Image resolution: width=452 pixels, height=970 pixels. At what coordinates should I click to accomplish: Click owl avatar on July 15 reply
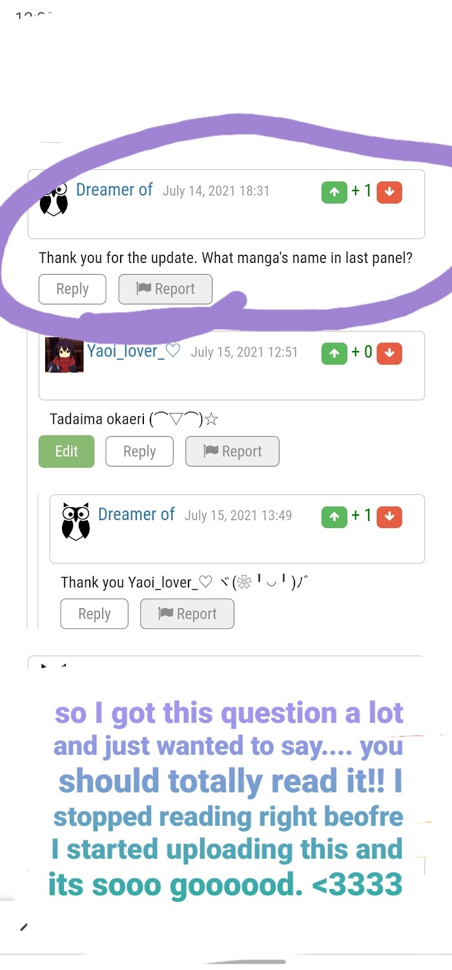click(76, 521)
